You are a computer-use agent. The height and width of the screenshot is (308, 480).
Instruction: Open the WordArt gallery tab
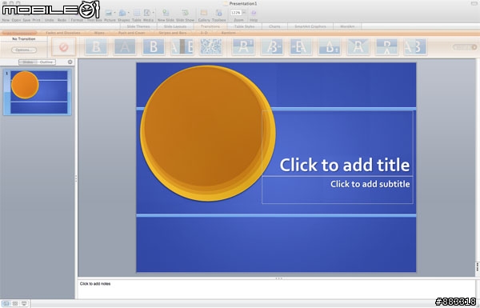[347, 26]
